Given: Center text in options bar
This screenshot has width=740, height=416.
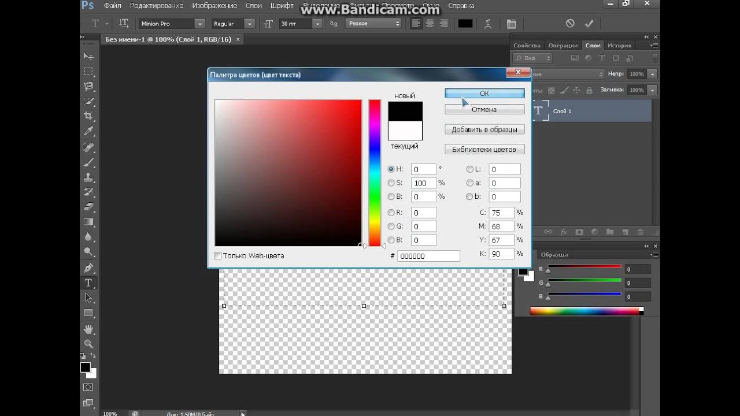Looking at the screenshot, I should pos(430,24).
